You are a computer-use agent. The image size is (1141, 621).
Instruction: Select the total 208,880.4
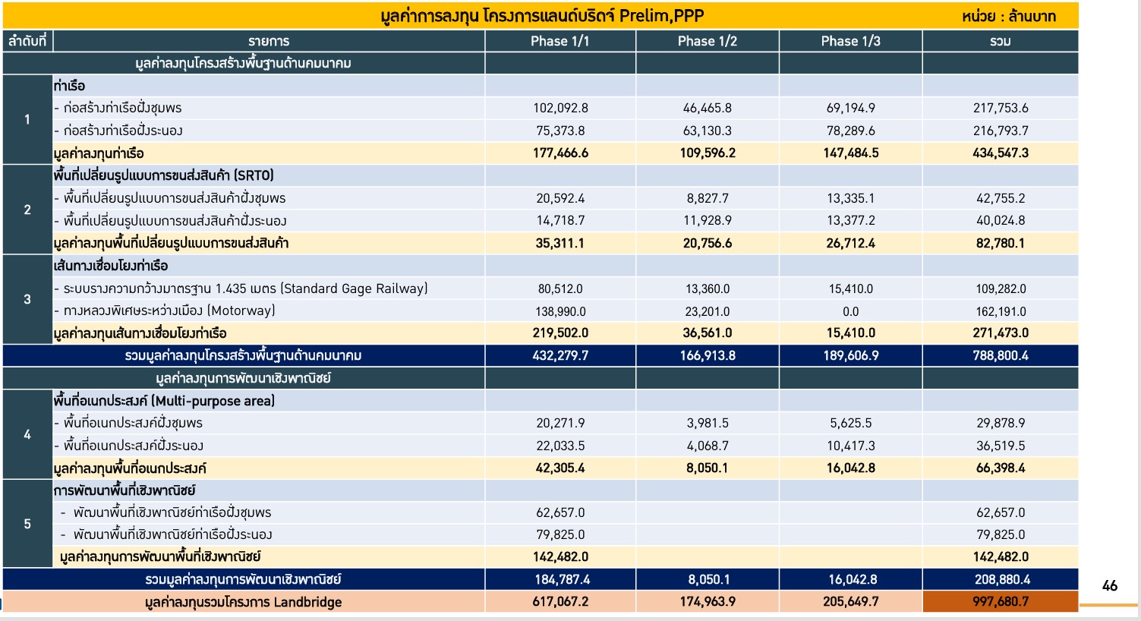tap(1001, 579)
